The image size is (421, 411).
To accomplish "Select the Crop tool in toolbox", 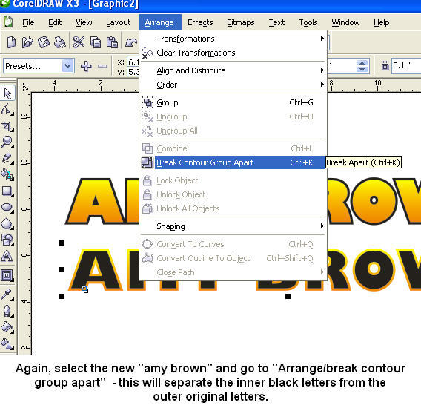I will click(7, 126).
